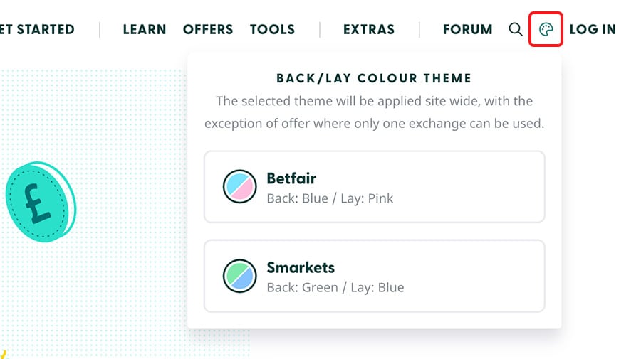Click the teal pound coin illustration

pos(39,202)
